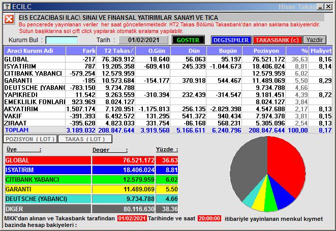The height and width of the screenshot is (231, 336).
Task: Click legend percent 8.81 for ISYATIRIM
Action: (171, 170)
